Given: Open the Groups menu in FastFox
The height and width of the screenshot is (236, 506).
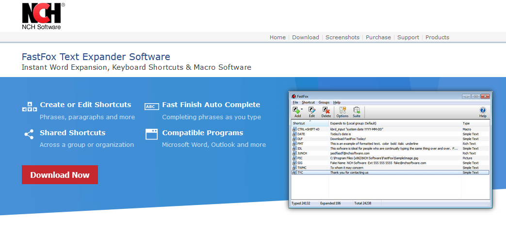Looking at the screenshot, I should 324,103.
